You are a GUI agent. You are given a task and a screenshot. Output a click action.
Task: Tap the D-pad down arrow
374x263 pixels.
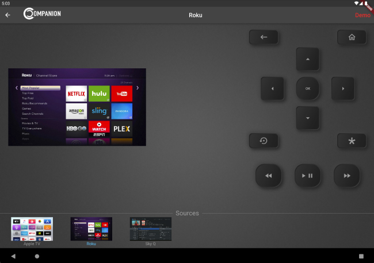(x=308, y=118)
